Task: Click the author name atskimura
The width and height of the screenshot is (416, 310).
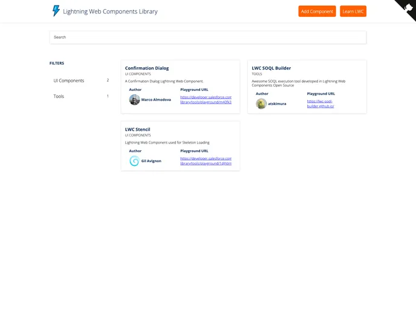Action: click(278, 104)
